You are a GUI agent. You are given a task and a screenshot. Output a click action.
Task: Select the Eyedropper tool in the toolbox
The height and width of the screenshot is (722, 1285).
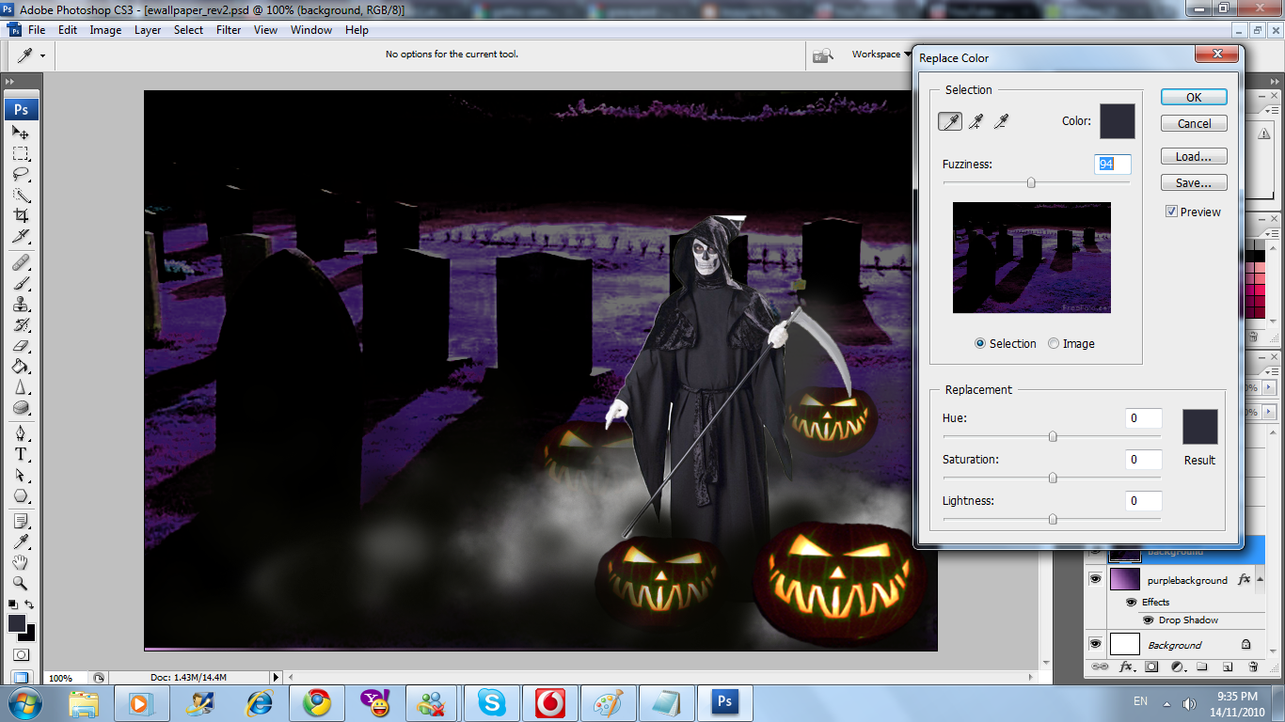click(x=21, y=541)
